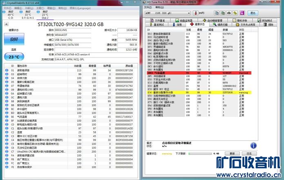284x180 pixels.
Task: Select the yellow warning (C4) row in HD Tune
Action: click(199, 92)
